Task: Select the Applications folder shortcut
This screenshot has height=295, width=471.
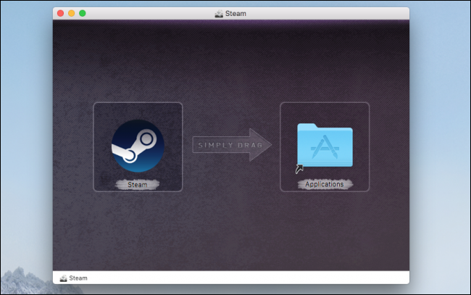Action: click(x=324, y=146)
